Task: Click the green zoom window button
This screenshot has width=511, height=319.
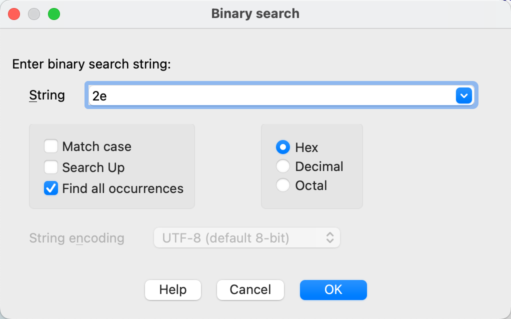Action: [x=54, y=14]
